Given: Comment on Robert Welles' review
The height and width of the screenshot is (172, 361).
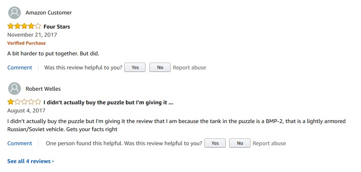Looking at the screenshot, I should 20,143.
